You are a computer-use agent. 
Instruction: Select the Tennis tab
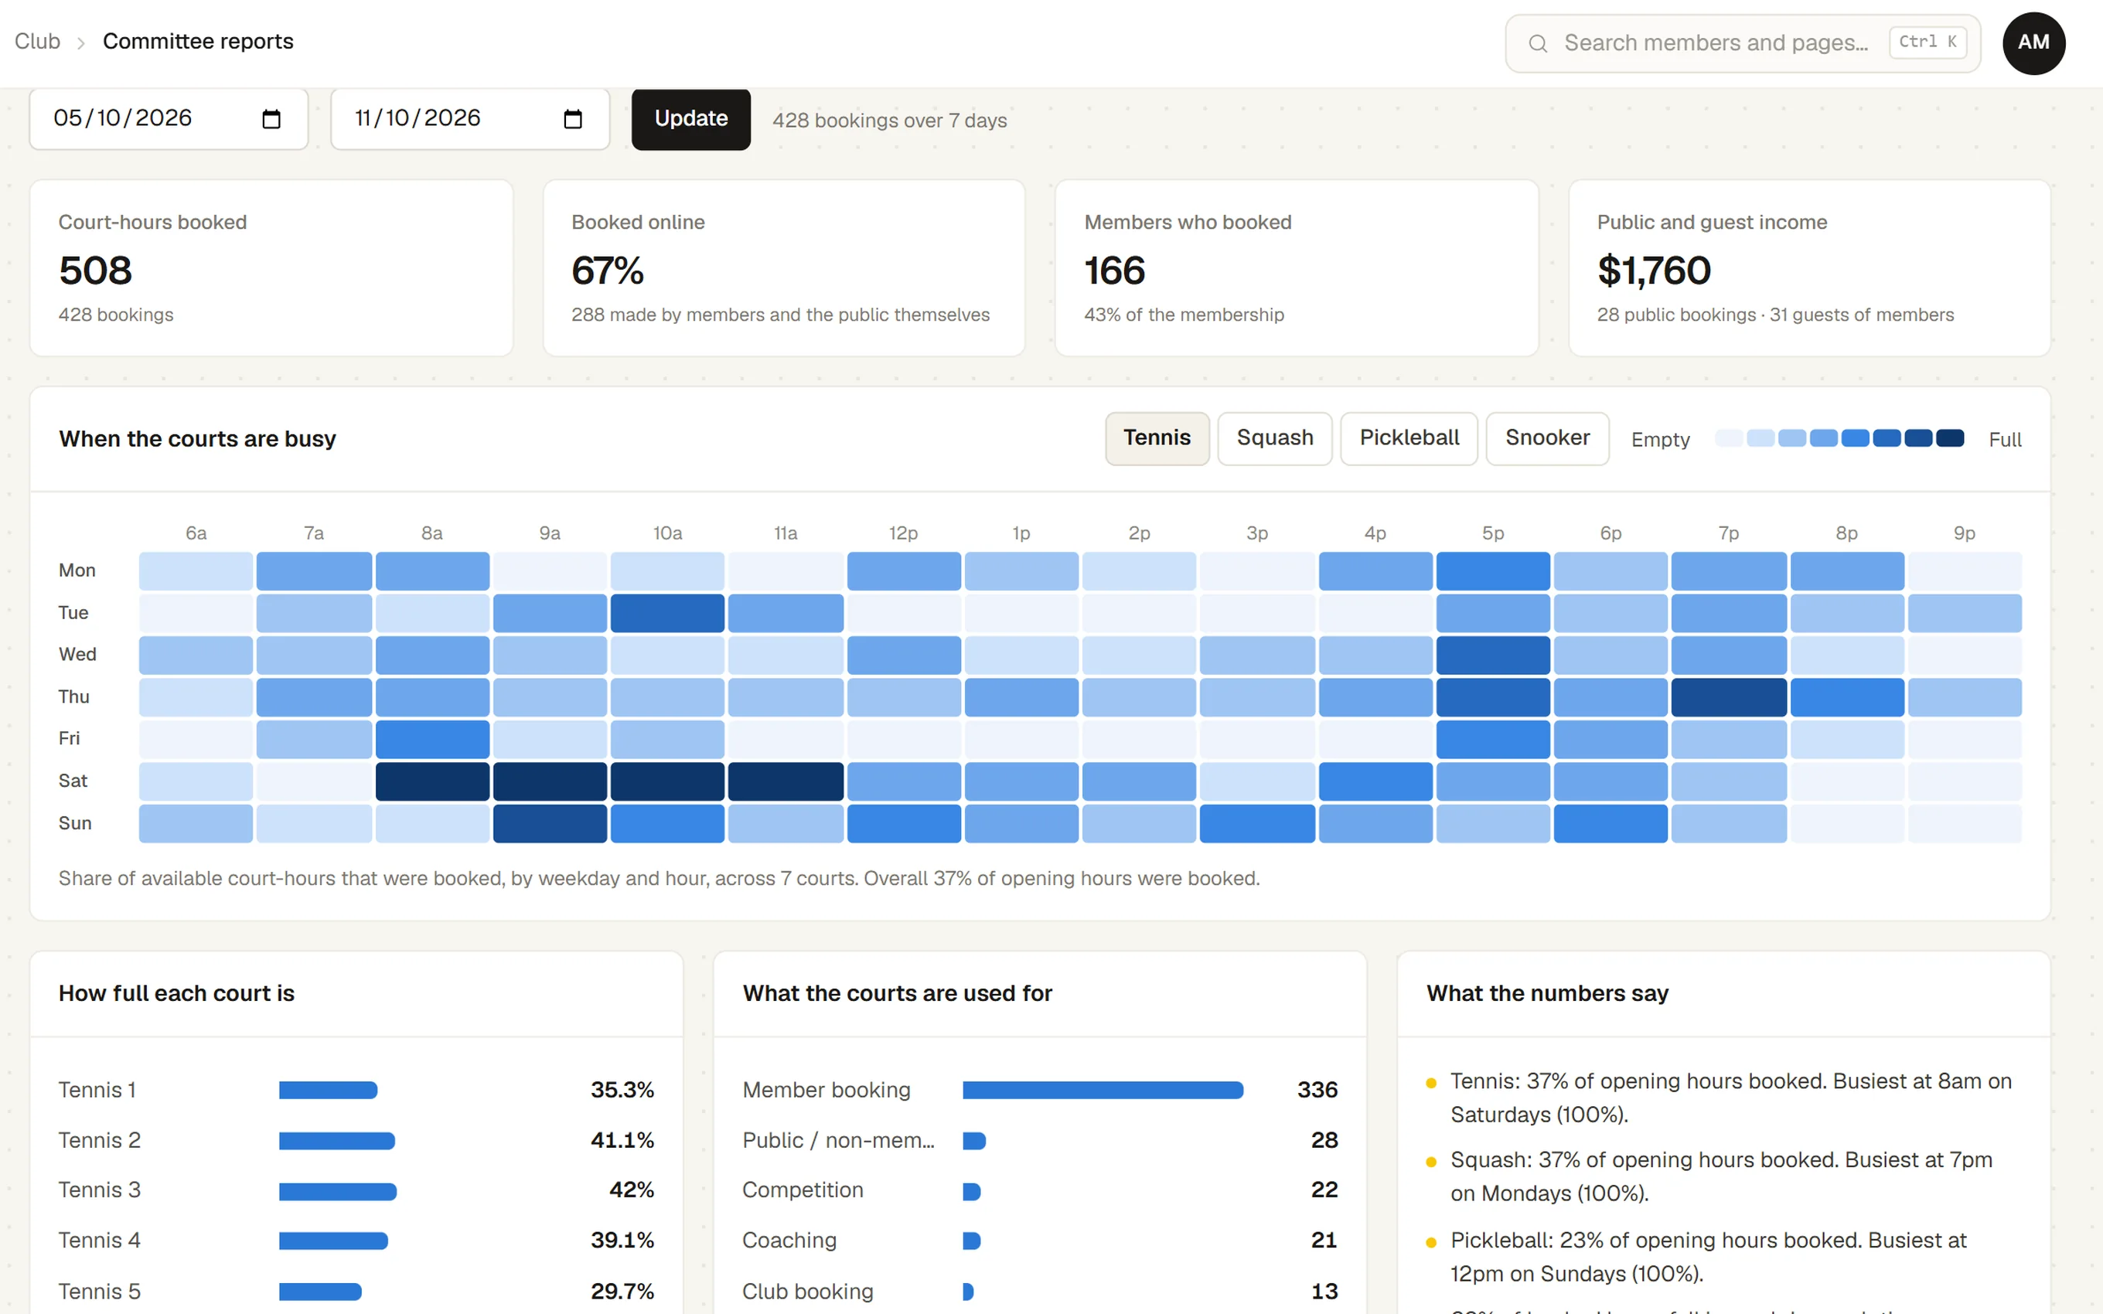(1157, 438)
